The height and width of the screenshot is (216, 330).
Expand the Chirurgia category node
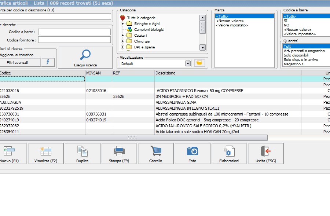coord(123,41)
